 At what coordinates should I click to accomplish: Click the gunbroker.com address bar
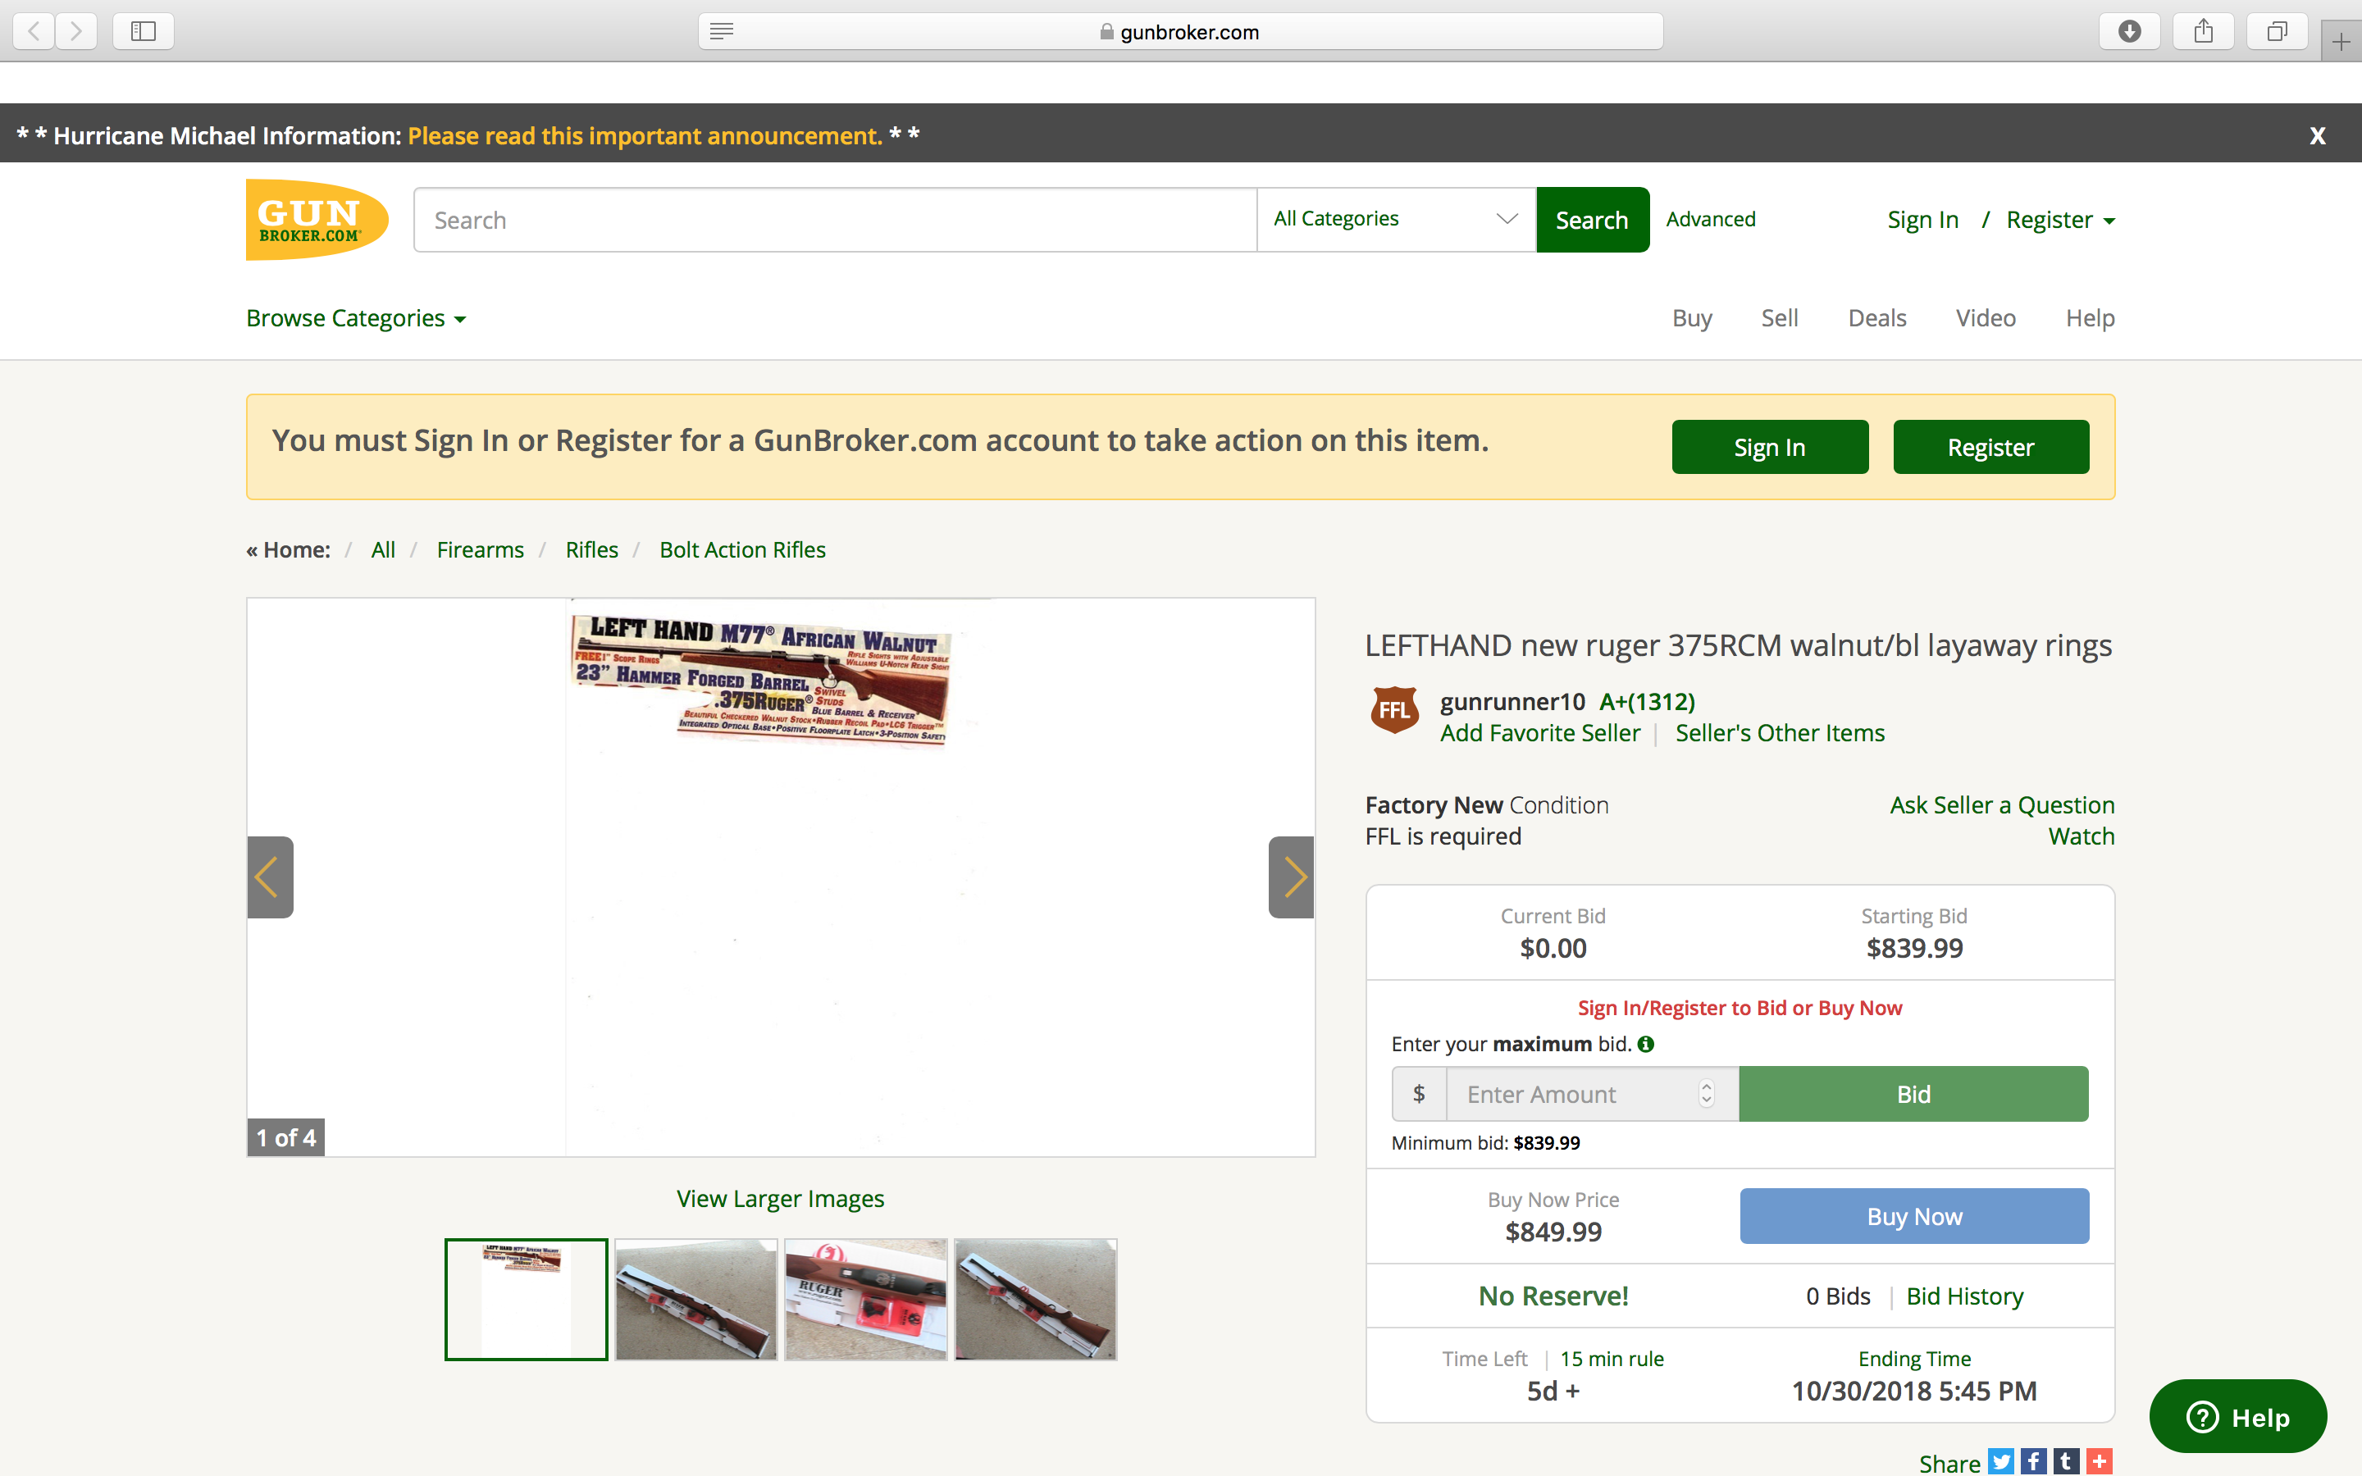click(1181, 31)
